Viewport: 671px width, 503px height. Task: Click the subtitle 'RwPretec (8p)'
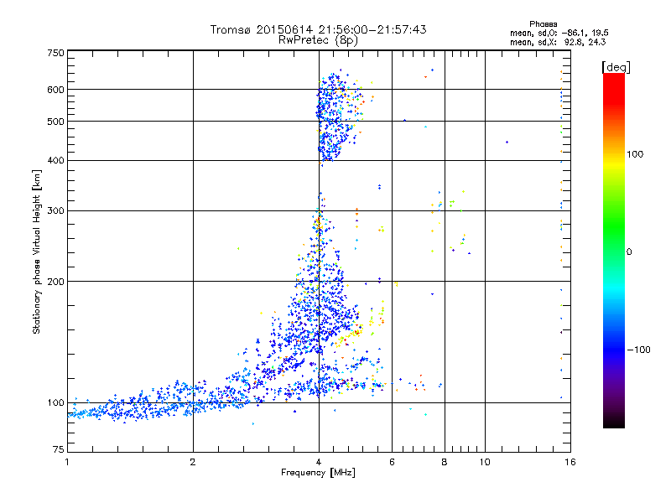pos(318,40)
